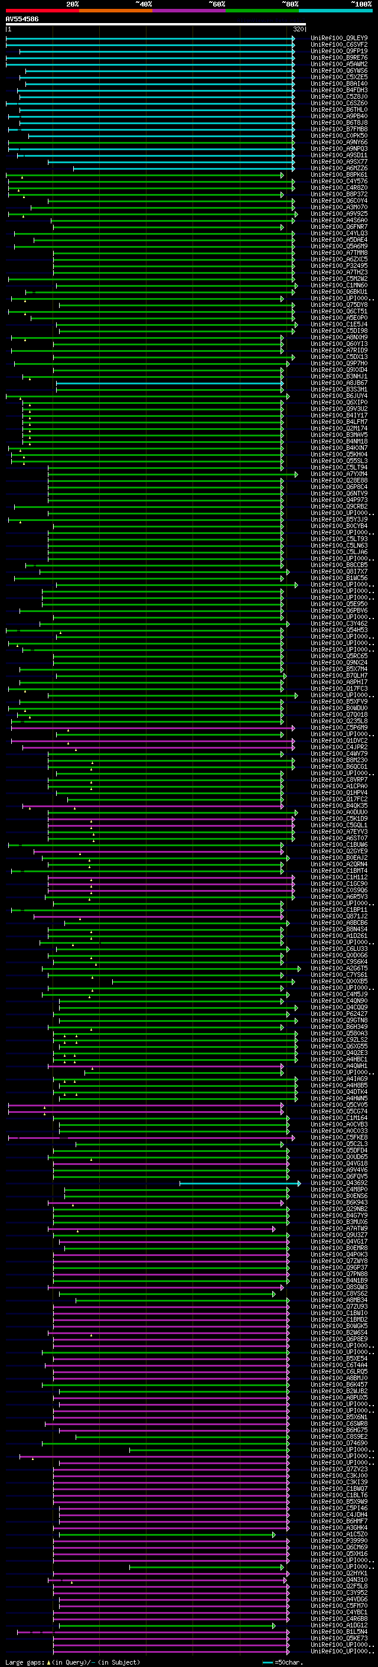
Task: Click the cyan alignment bar for A8JB67
Action: pyautogui.click(x=170, y=383)
